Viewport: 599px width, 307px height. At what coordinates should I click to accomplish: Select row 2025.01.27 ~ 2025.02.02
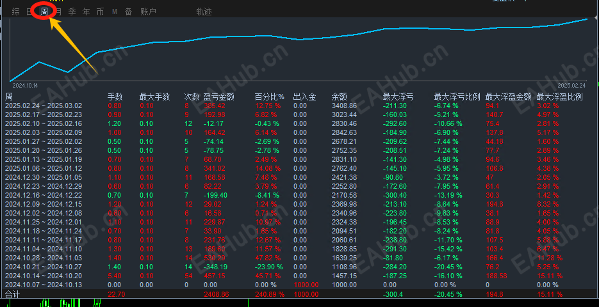[300, 141]
